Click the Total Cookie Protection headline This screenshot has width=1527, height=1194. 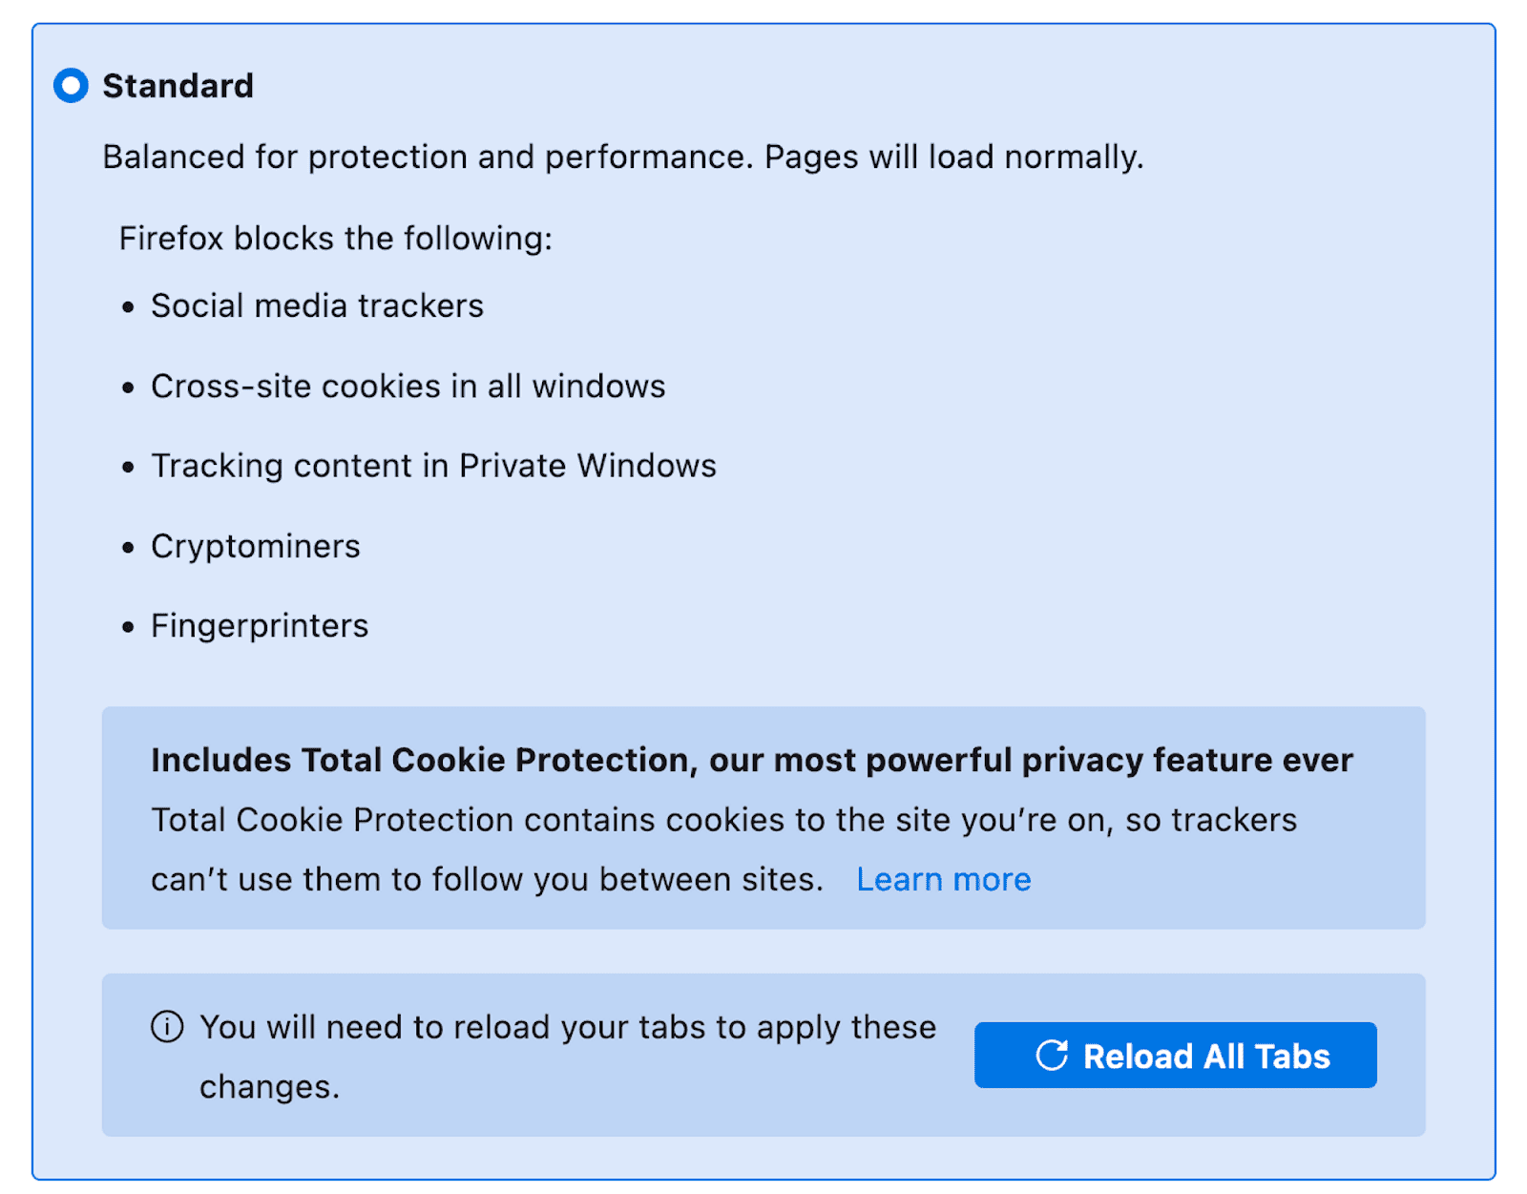pos(750,760)
